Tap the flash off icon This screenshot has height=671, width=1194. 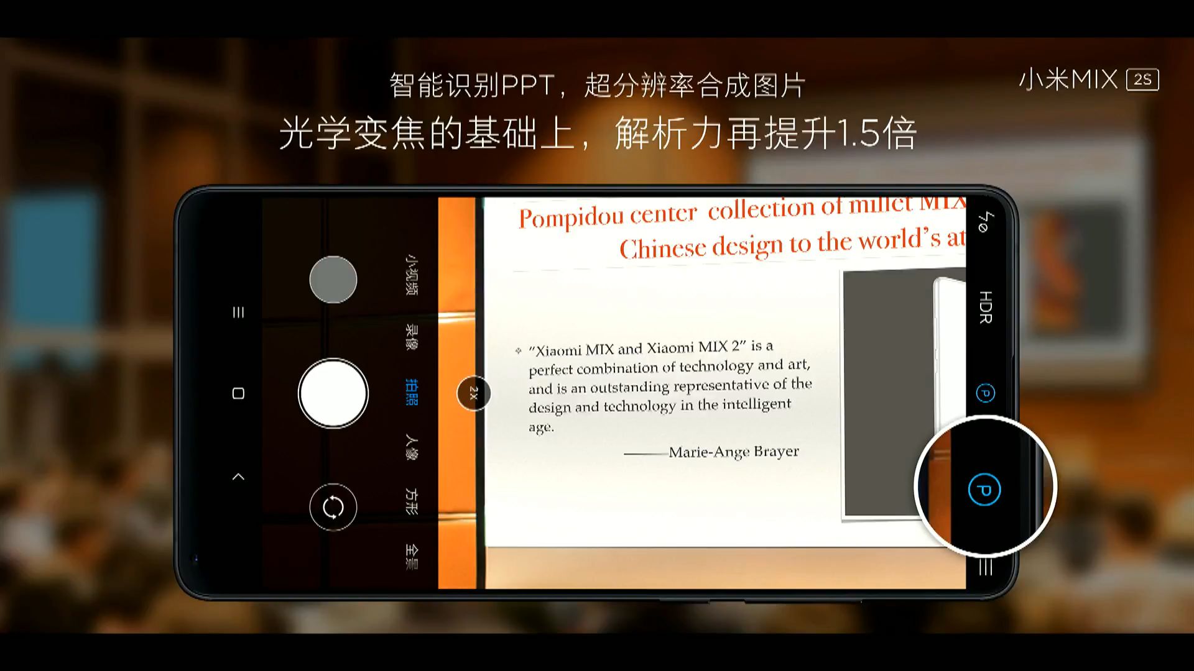pos(986,222)
